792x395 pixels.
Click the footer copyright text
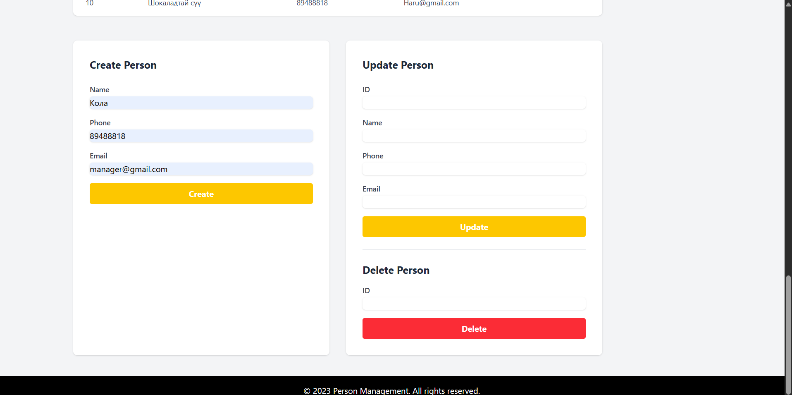pos(392,390)
